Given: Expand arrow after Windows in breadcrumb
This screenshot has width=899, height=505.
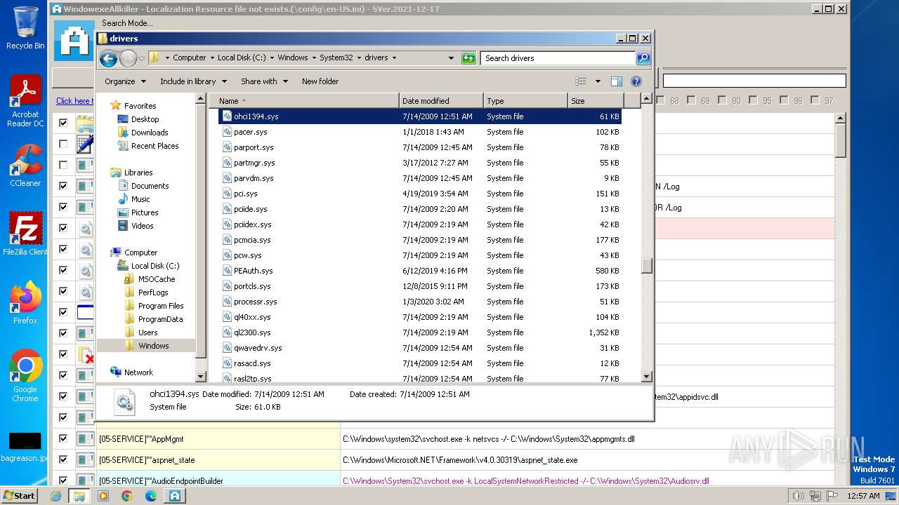Looking at the screenshot, I should coord(314,58).
